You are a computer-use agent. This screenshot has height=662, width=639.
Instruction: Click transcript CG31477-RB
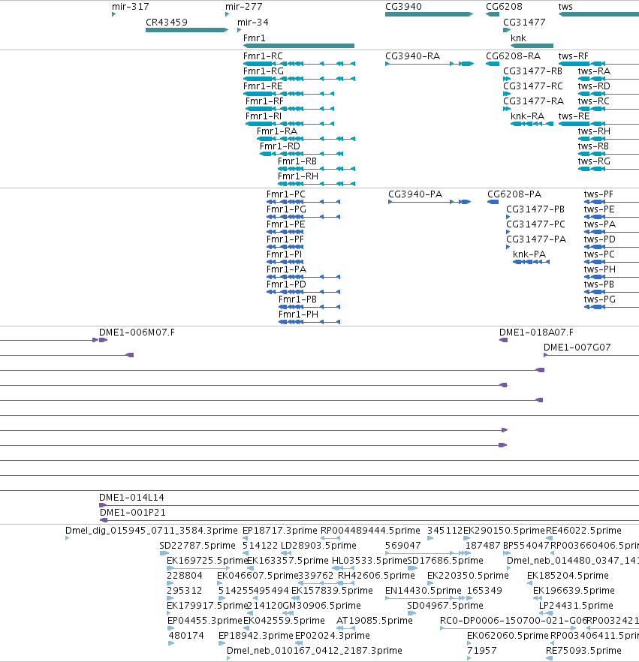(x=532, y=71)
